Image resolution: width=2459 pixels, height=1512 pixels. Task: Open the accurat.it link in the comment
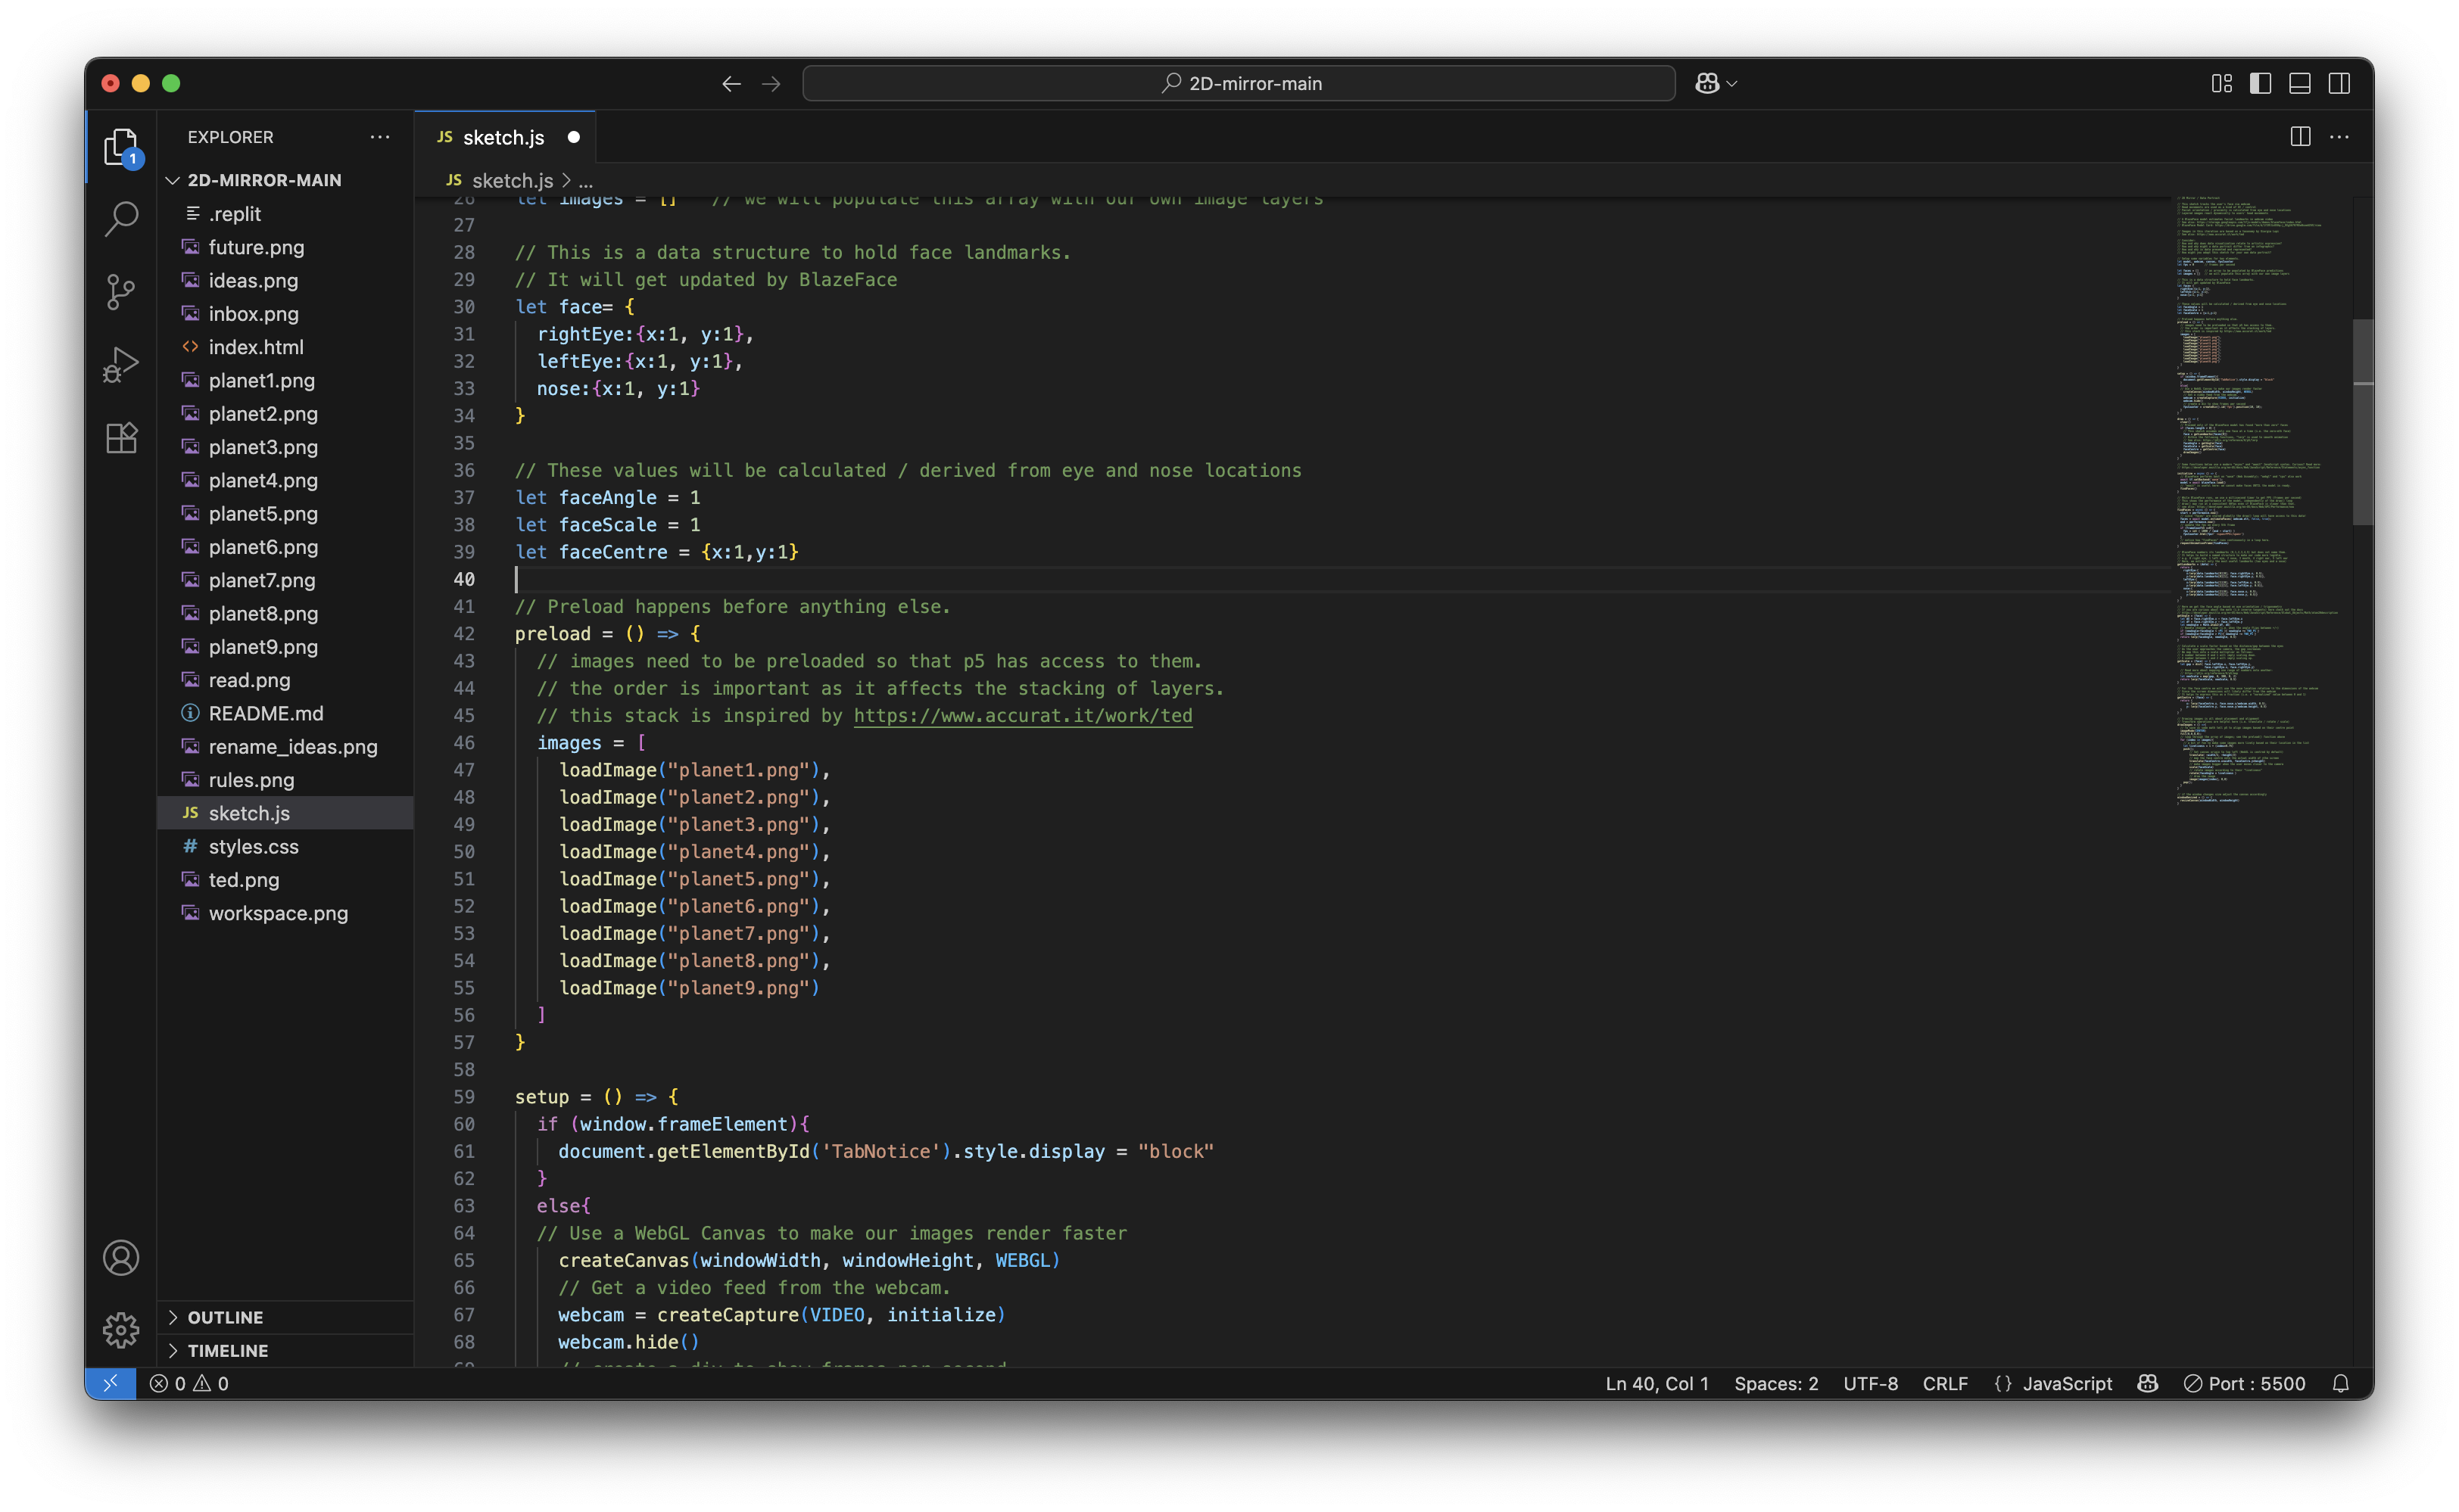coord(1021,715)
